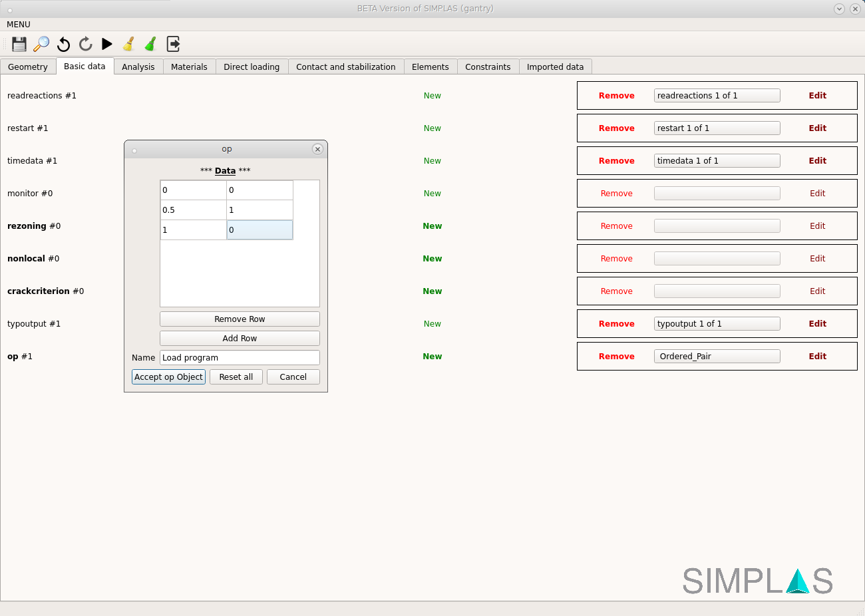Click the yellow broom icon
This screenshot has width=865, height=616.
[128, 44]
